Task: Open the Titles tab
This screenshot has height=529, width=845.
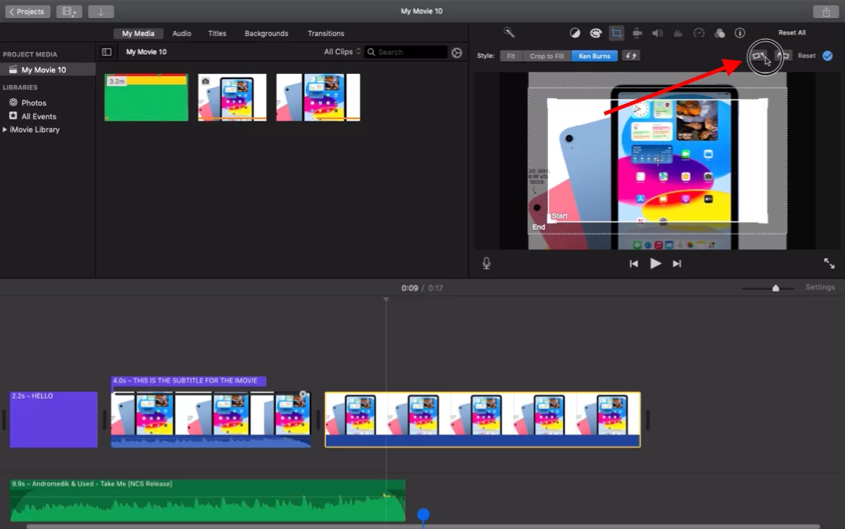Action: (217, 33)
